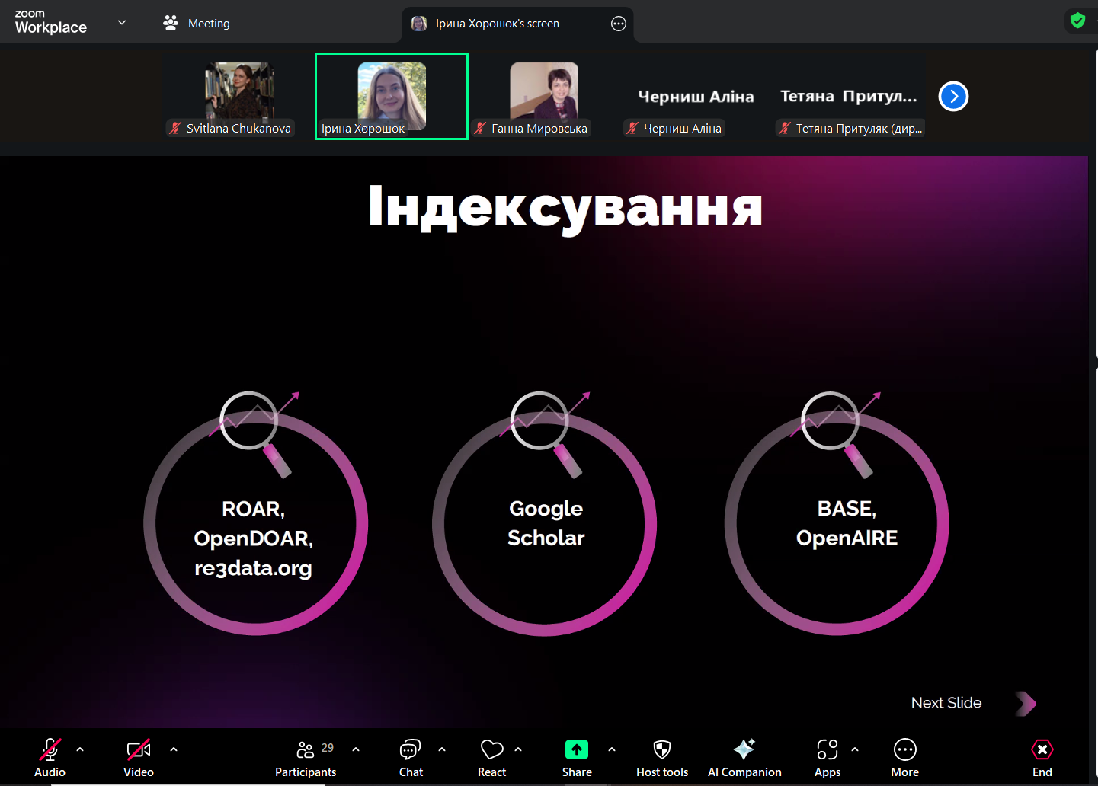Open the Participants list
This screenshot has height=786, width=1098.
[x=306, y=758]
